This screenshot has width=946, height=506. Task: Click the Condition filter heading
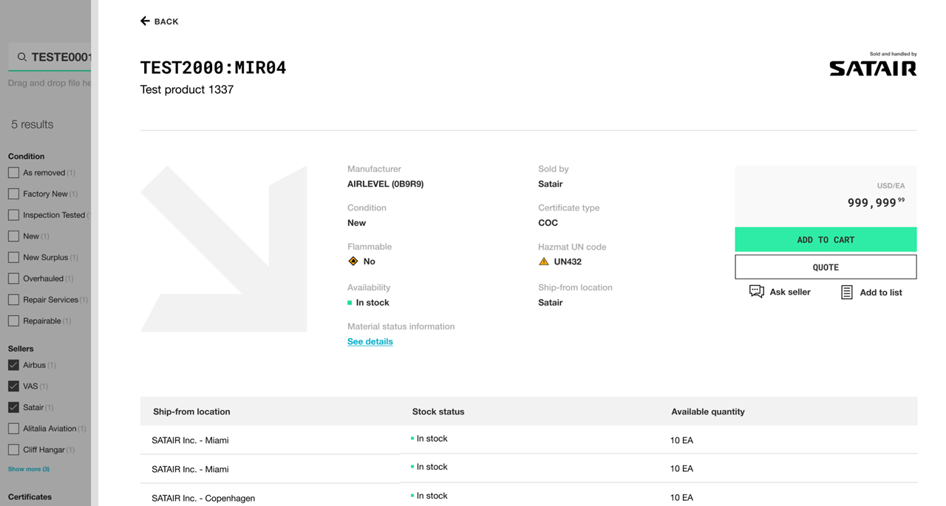click(26, 157)
